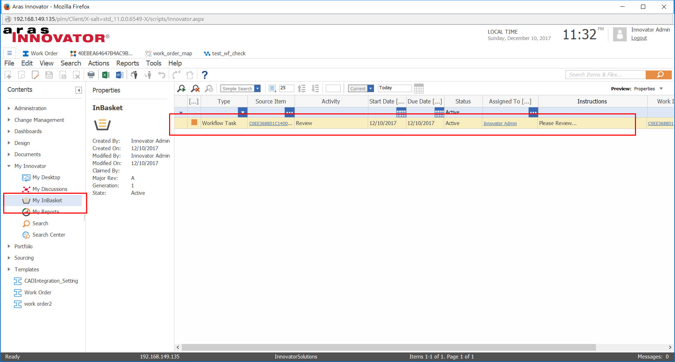Click the Copy/Paste clipboard icon
675x362 pixels.
coord(190,75)
